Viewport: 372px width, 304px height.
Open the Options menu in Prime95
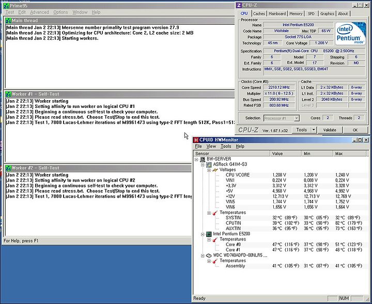[x=60, y=12]
